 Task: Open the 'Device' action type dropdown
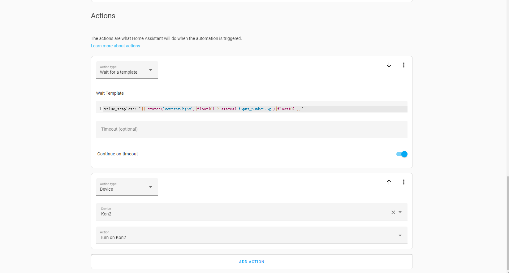tap(127, 187)
